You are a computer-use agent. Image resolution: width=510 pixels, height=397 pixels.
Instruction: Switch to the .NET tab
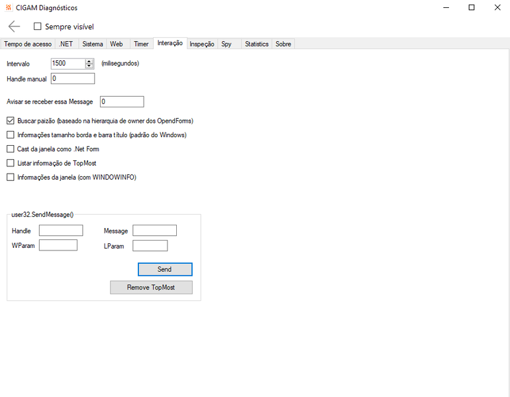pyautogui.click(x=66, y=44)
